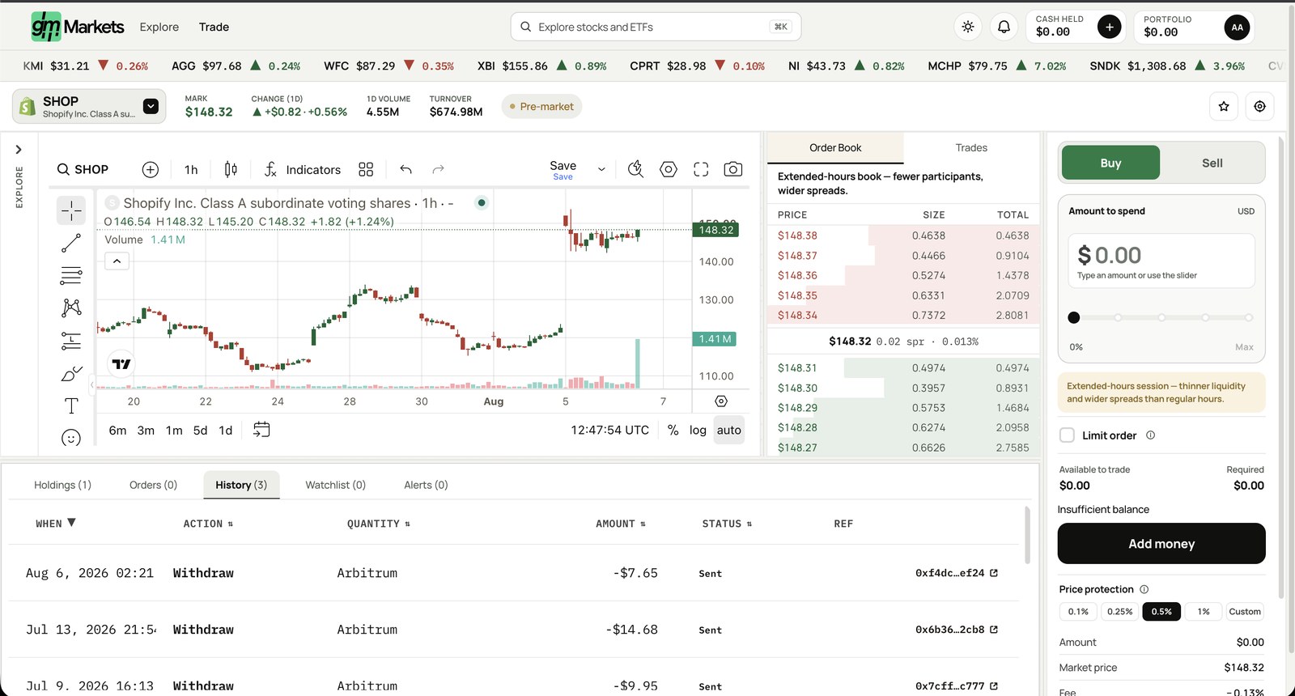
Task: Toggle log scale on chart
Action: [698, 431]
